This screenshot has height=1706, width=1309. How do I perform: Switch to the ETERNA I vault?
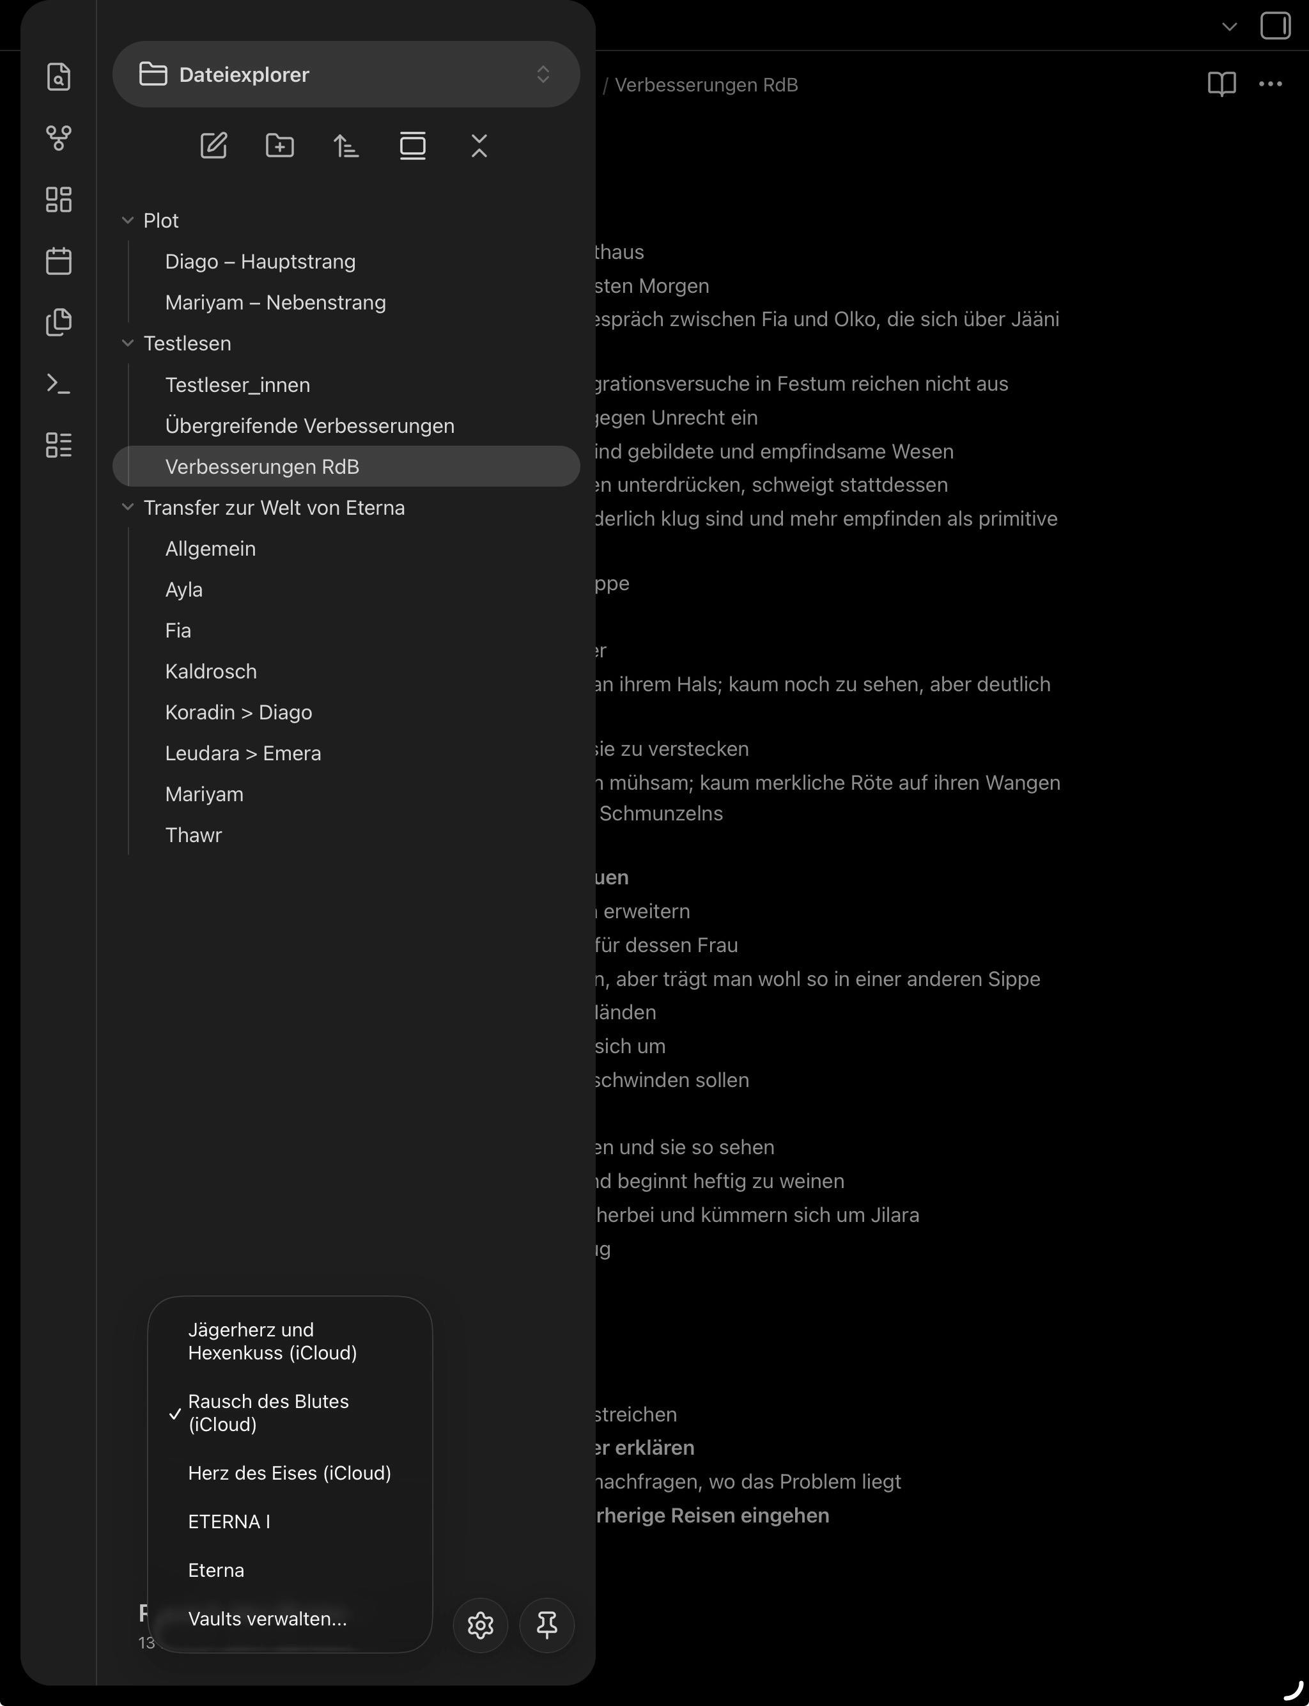pyautogui.click(x=290, y=1521)
